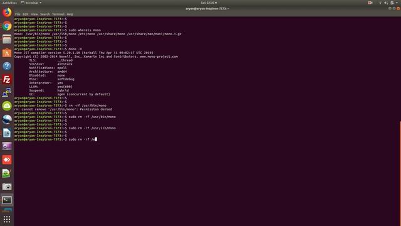Click the 'mono: /usr/bin/mono' whereis output line
Image resolution: width=401 pixels, height=226 pixels.
pos(98,34)
